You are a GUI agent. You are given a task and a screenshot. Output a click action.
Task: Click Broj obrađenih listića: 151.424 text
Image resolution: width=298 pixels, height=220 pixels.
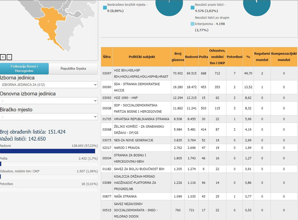click(33, 132)
